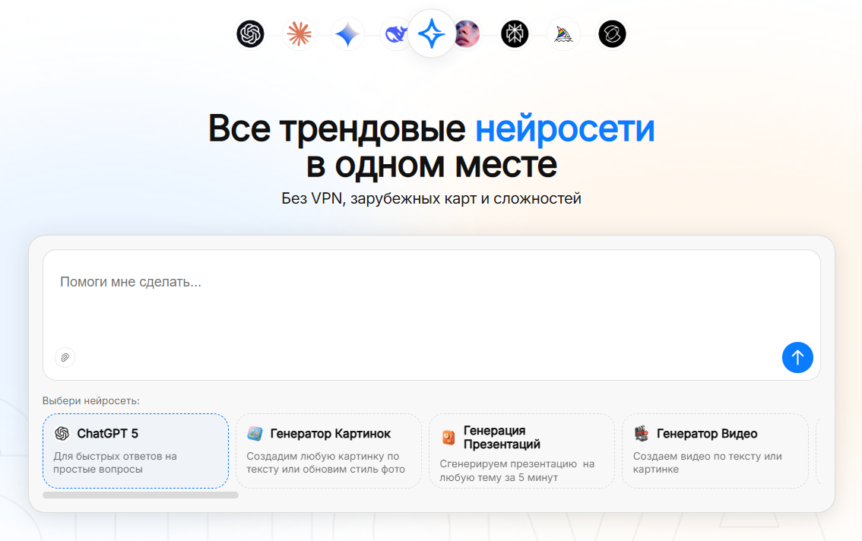Pick the blue DeepSeek whale icon
Image resolution: width=862 pixels, height=541 pixels.
[395, 34]
